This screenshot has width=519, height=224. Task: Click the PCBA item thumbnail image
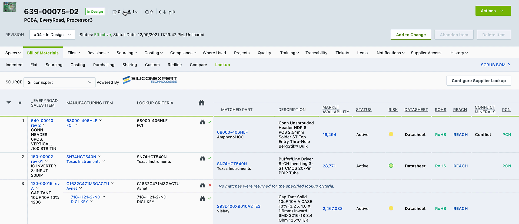click(10, 7)
